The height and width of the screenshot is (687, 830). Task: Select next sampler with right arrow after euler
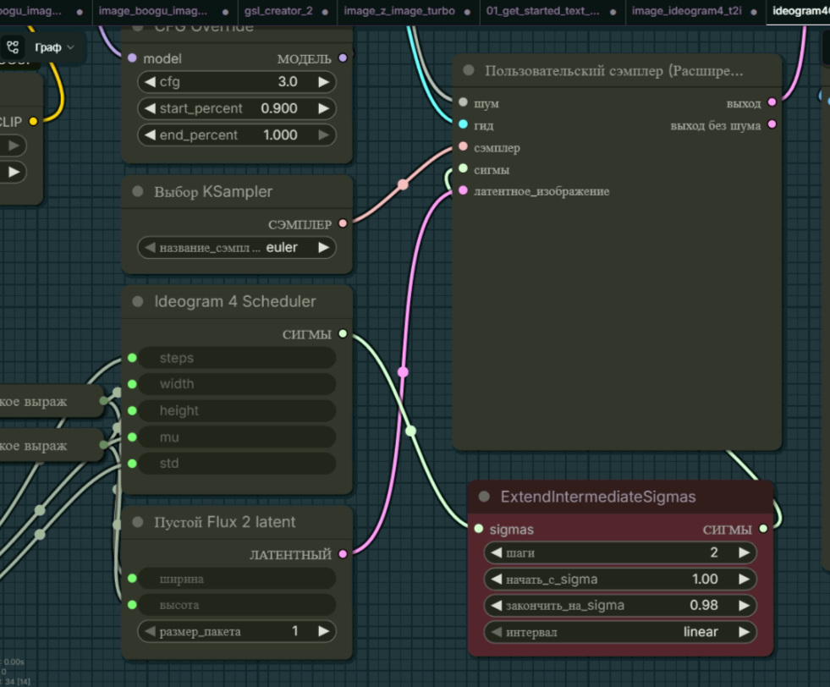(x=323, y=248)
